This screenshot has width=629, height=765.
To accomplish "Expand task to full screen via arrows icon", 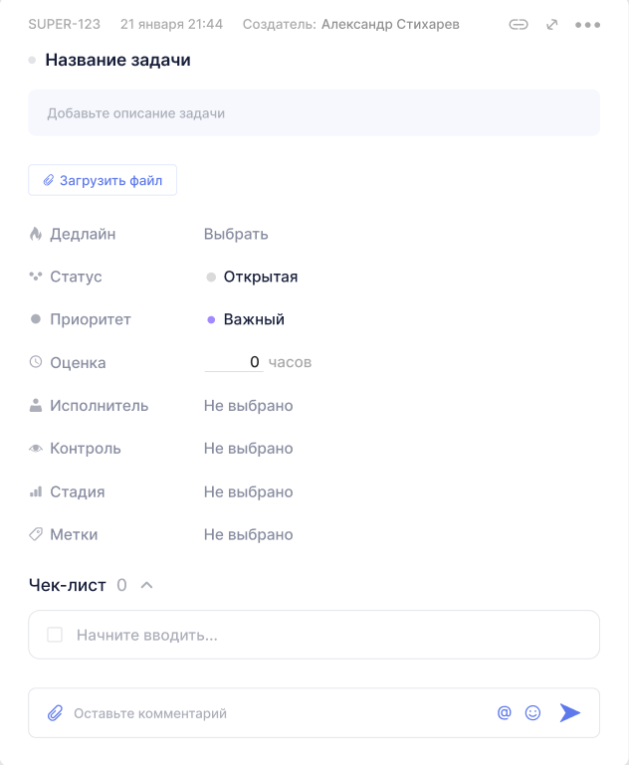I will point(552,25).
